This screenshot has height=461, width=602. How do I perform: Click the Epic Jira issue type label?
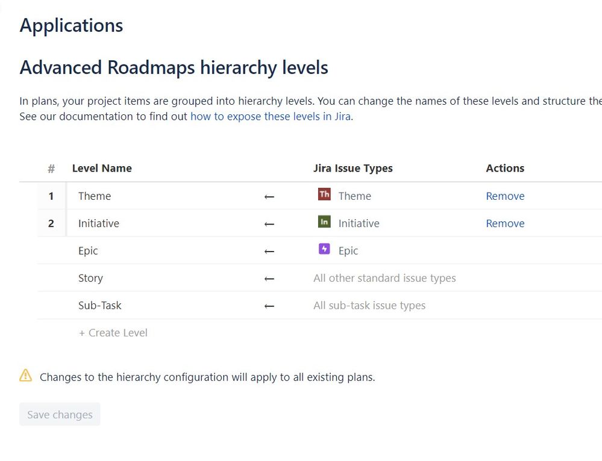348,251
